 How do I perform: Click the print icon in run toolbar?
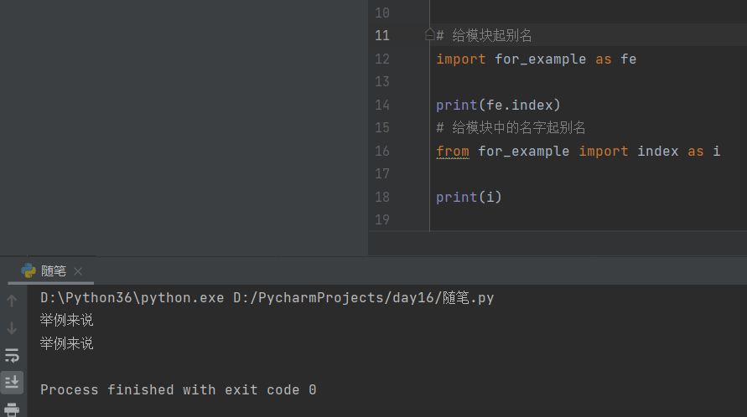pos(12,409)
